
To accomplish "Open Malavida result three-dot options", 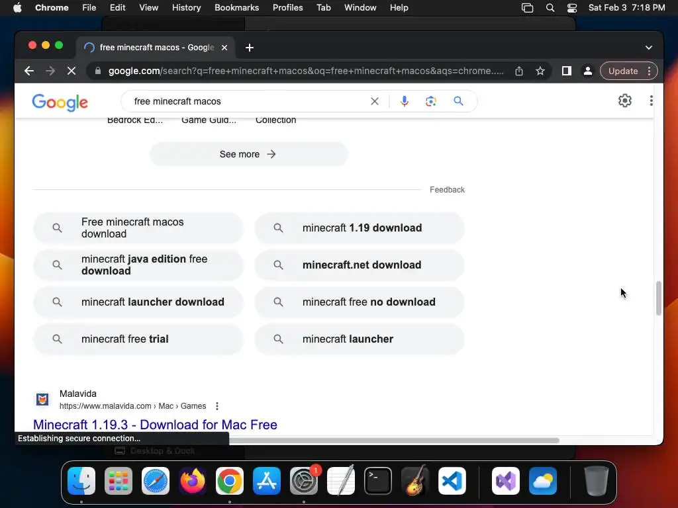I will (217, 406).
